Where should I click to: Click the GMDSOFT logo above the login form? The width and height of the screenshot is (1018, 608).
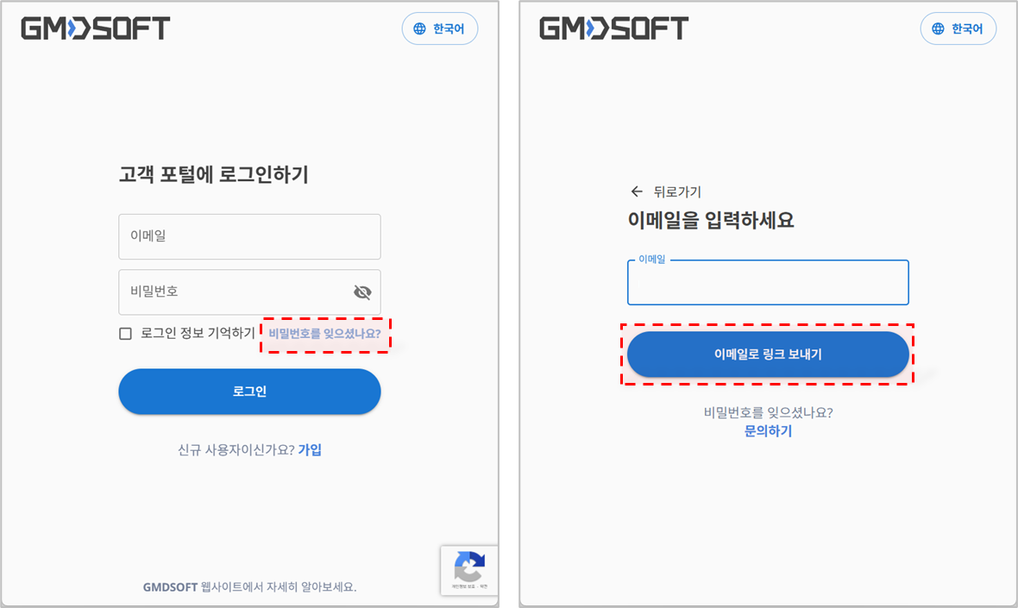click(96, 28)
